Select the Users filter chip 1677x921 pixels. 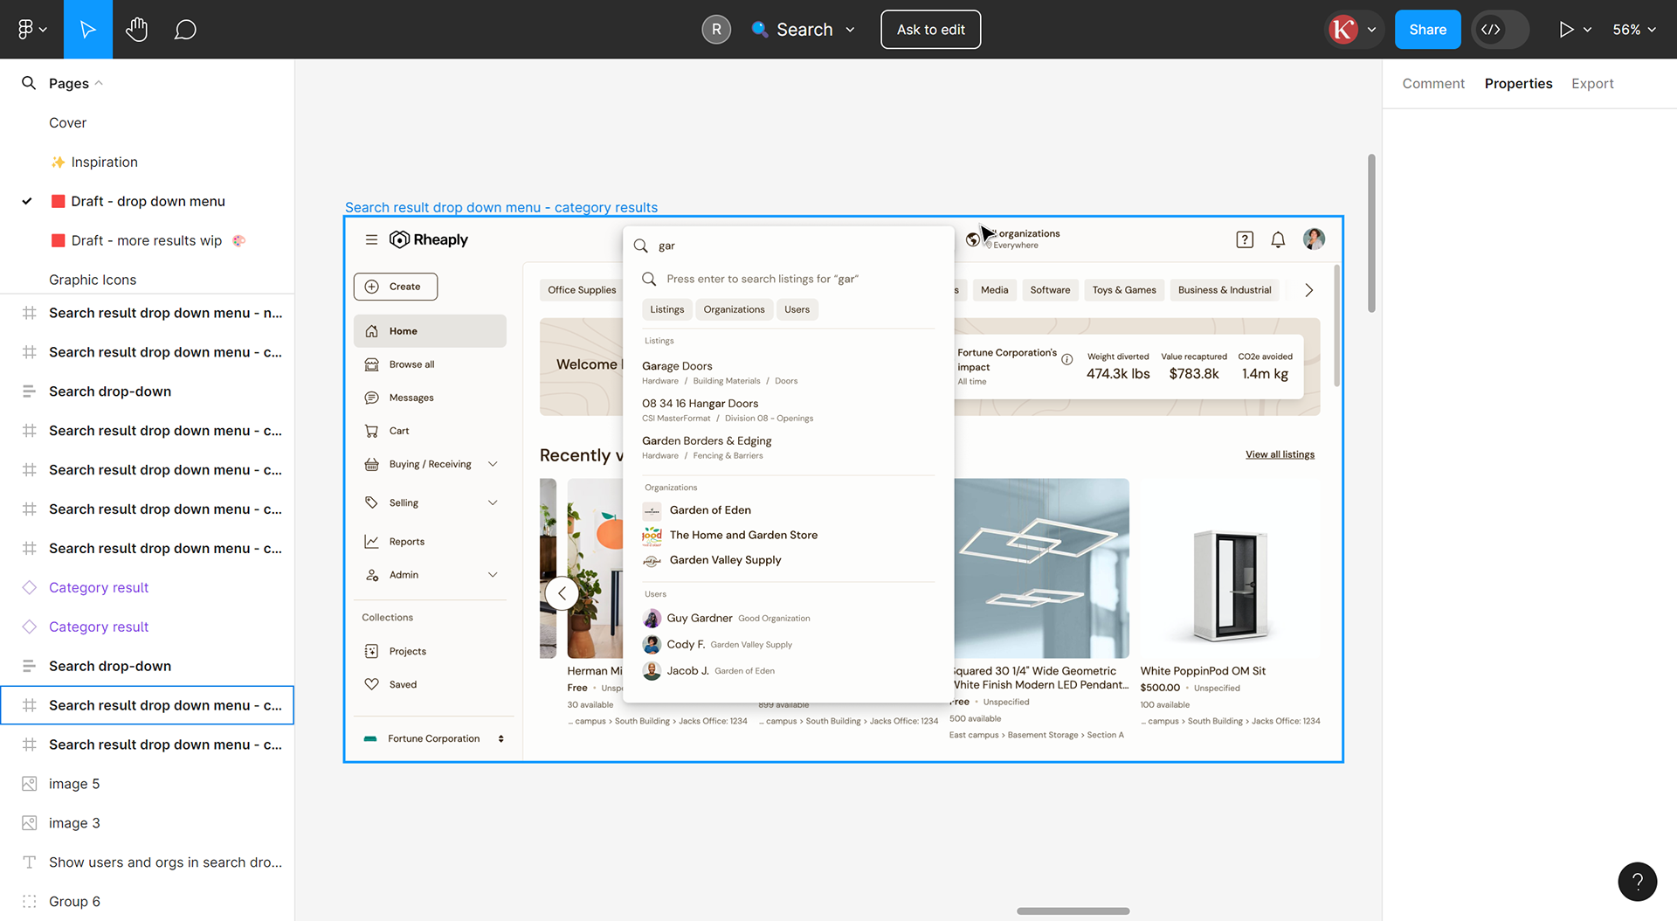coord(797,309)
